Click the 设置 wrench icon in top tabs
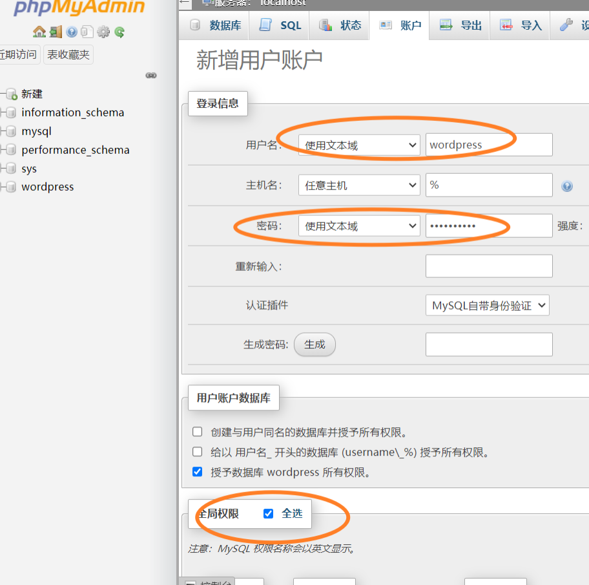 pos(566,25)
